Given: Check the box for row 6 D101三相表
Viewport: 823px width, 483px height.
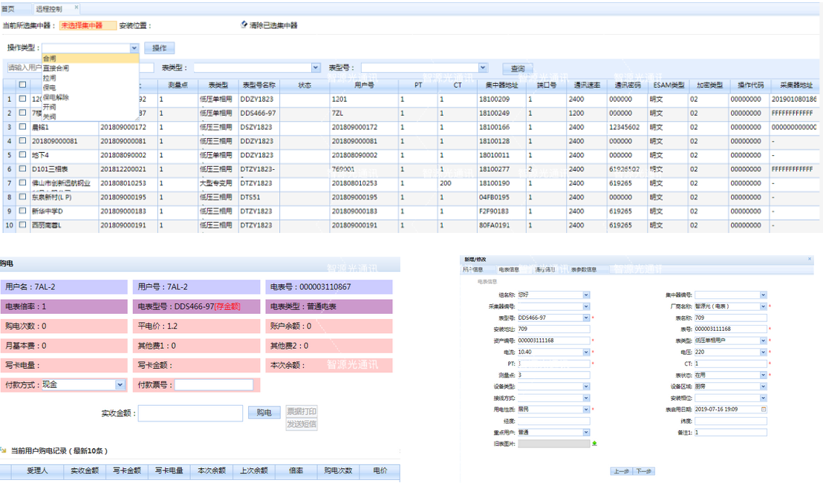Looking at the screenshot, I should 22,169.
